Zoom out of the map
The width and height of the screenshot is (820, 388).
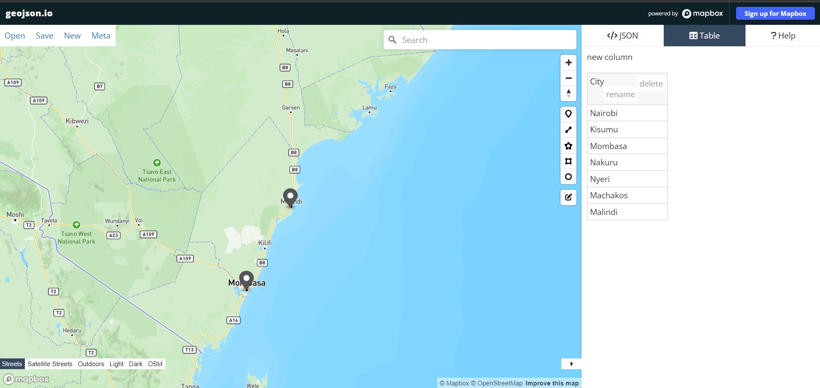568,78
